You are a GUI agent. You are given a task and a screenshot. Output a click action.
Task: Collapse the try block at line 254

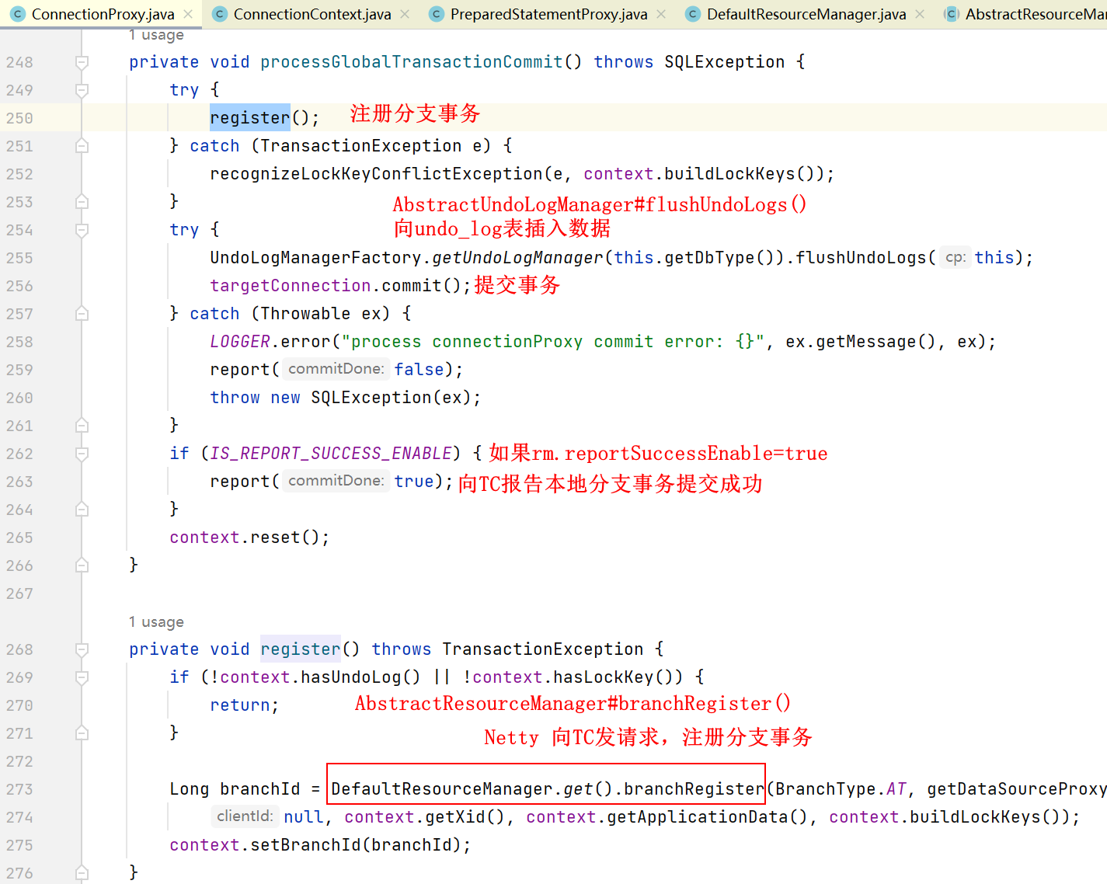pos(82,230)
